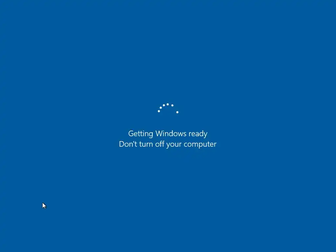Click the letter "G" in Getting
This screenshot has height=252, width=336.
click(131, 134)
